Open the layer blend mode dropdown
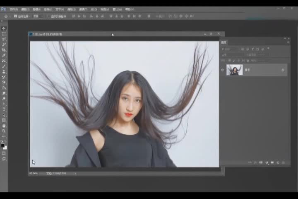 click(x=232, y=55)
